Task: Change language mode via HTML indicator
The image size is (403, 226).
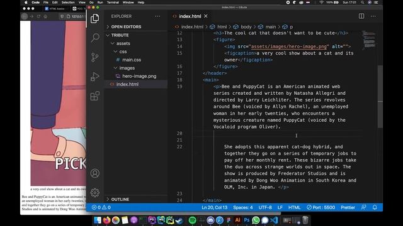Action: pos(294,207)
